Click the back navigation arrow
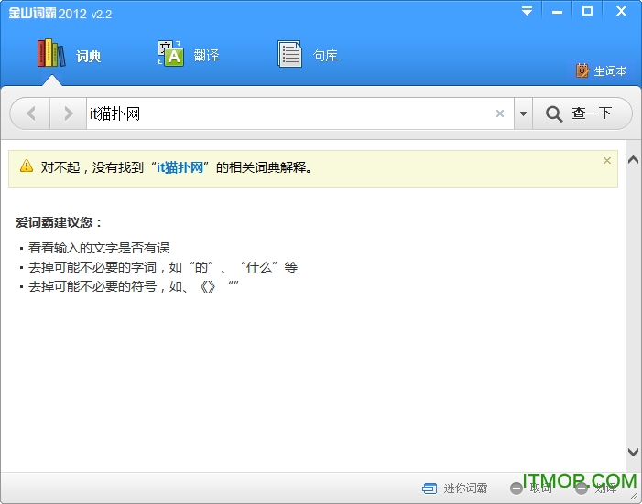 31,113
